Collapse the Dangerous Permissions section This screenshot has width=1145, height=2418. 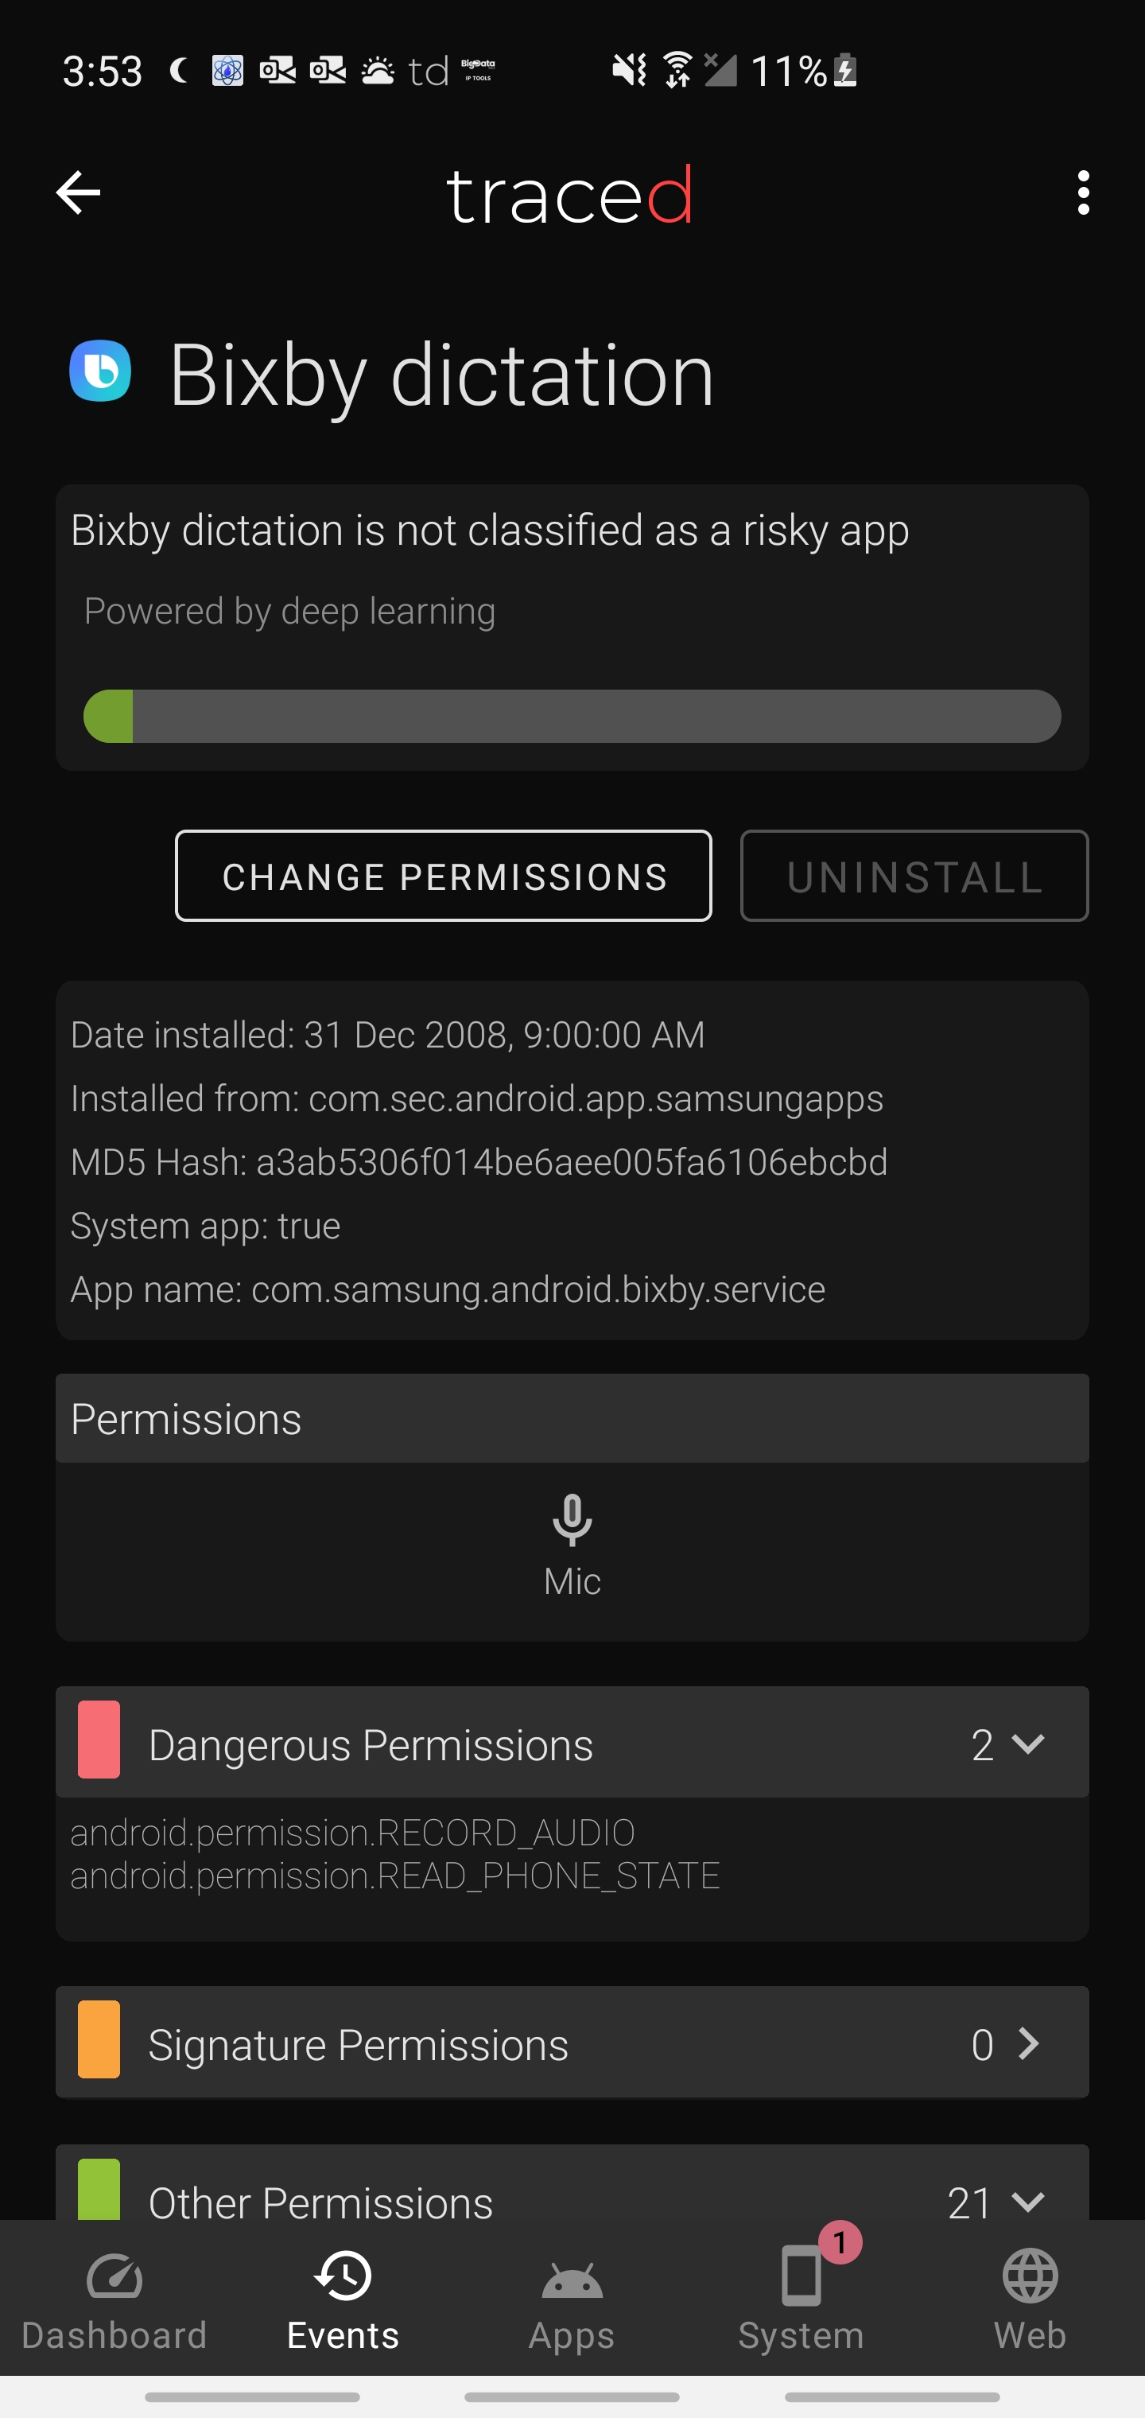pos(1027,1744)
